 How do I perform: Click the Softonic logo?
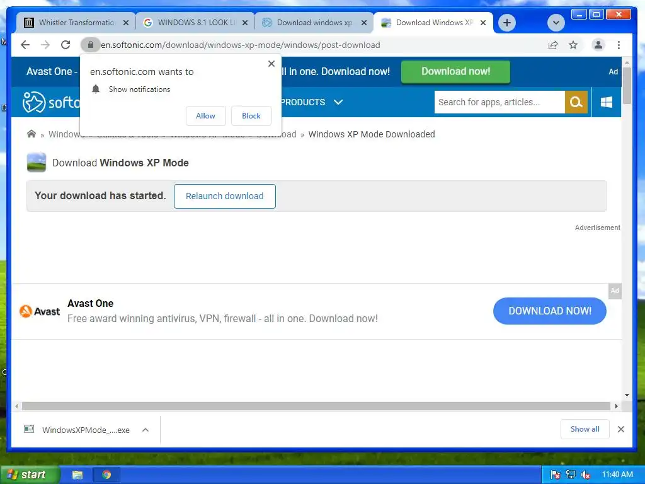(x=50, y=102)
